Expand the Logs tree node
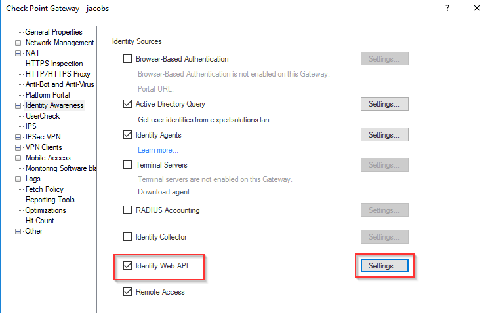Image resolution: width=492 pixels, height=313 pixels. point(18,179)
